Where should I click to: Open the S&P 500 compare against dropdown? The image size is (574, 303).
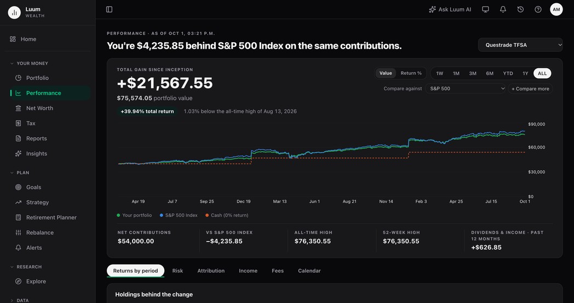[x=466, y=89]
